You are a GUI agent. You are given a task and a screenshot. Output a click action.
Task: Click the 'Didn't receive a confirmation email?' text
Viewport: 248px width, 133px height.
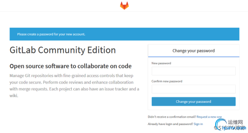coord(172,117)
